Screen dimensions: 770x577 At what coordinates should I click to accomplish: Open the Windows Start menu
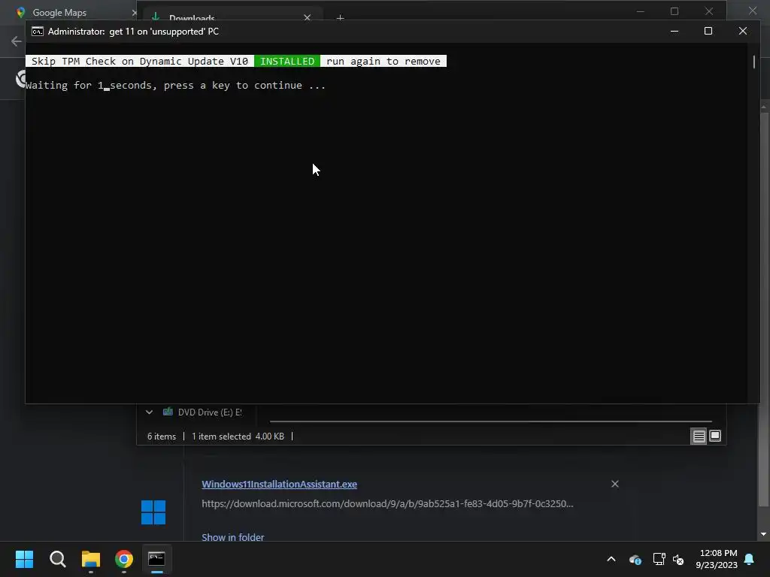click(x=24, y=559)
